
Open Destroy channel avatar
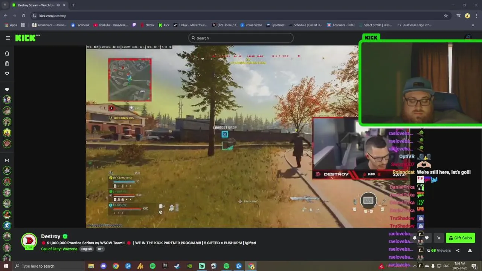(29, 241)
